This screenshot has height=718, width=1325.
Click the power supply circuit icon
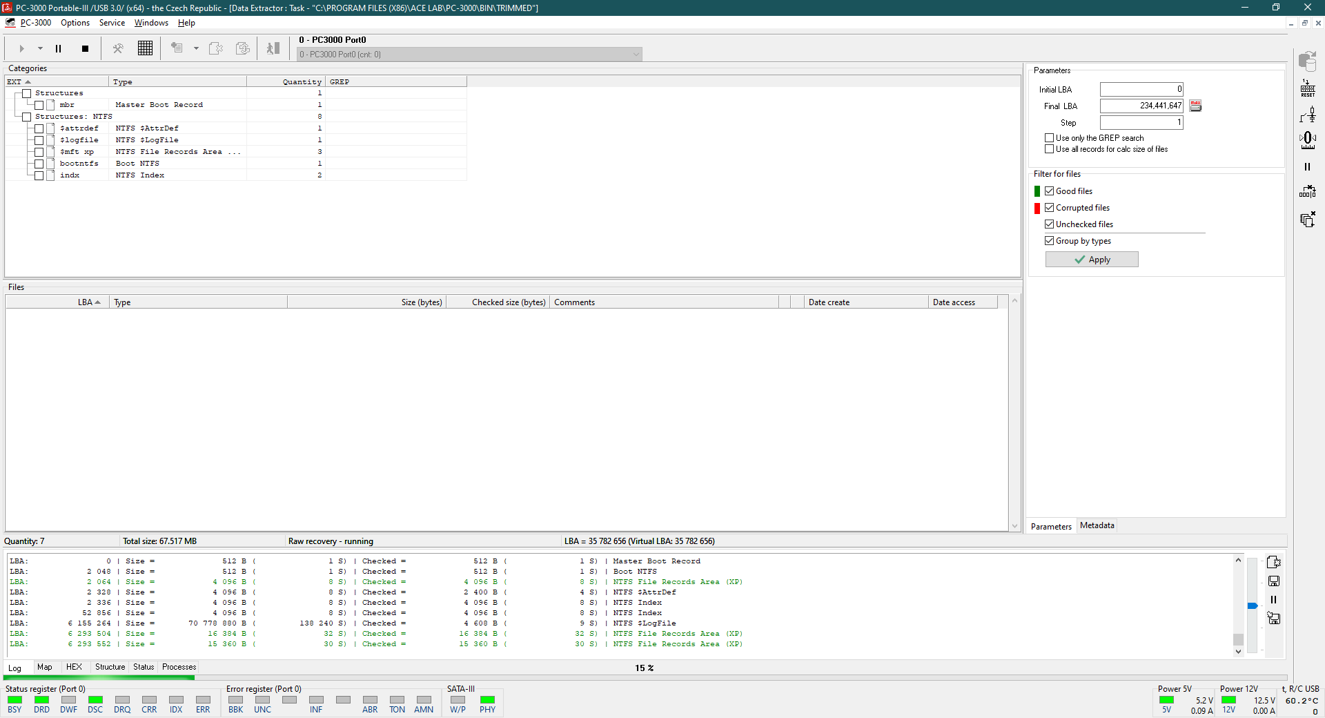coord(1307,115)
